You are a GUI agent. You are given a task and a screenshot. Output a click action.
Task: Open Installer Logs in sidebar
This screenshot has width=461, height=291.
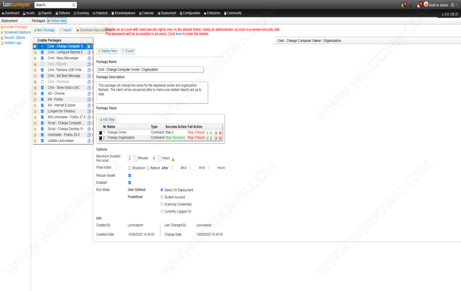(x=13, y=43)
